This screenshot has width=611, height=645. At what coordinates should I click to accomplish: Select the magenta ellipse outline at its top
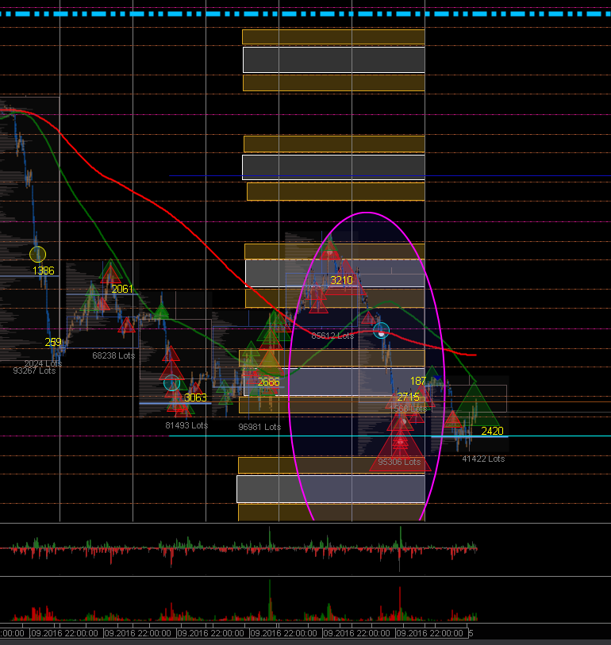tap(367, 213)
